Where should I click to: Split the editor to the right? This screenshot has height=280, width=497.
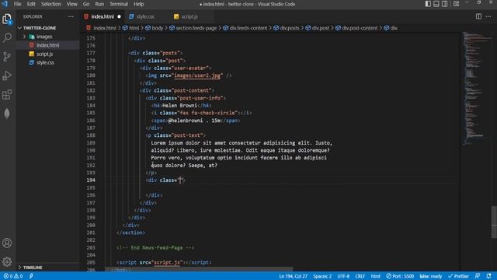(478, 16)
